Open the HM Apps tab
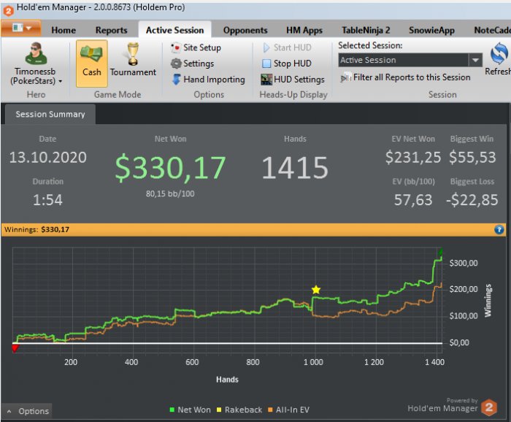The image size is (511, 422). pos(304,30)
